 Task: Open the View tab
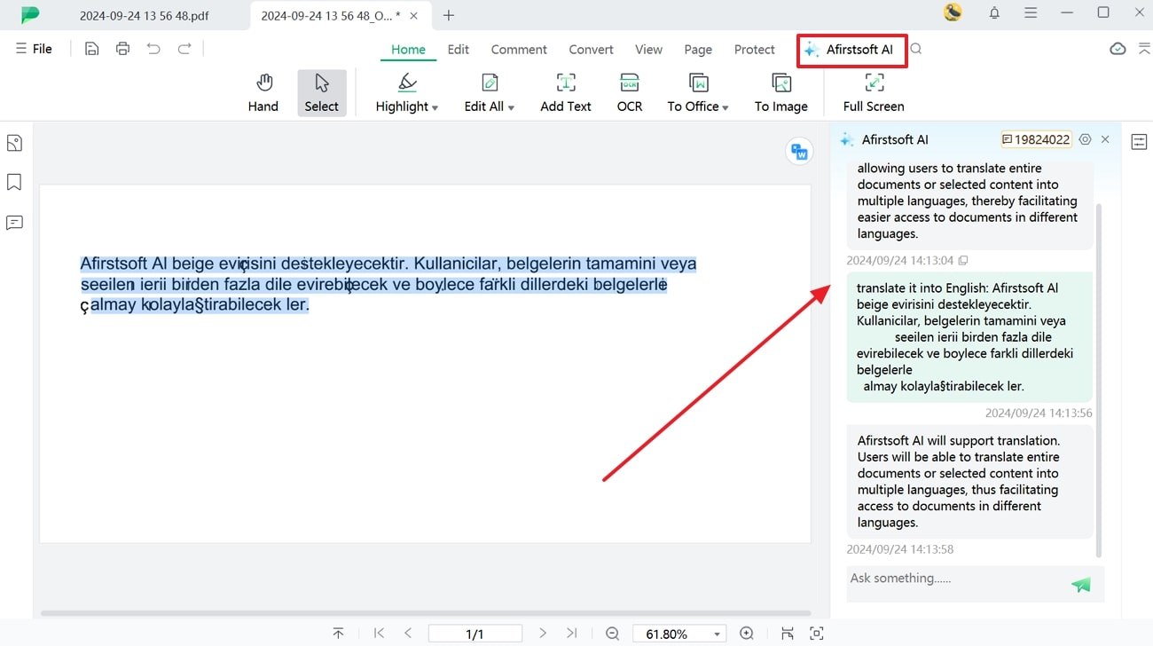(648, 50)
